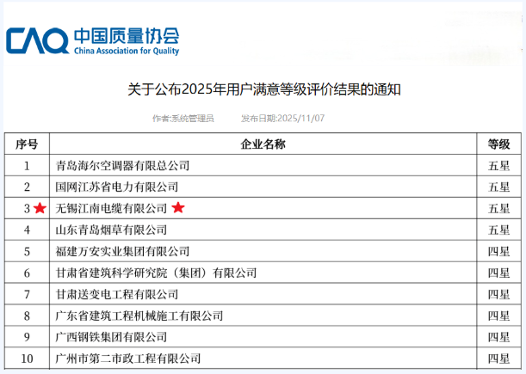Select 甘肃省建筑科学研究院（集团）有限公司
The width and height of the screenshot is (526, 374).
tap(156, 273)
